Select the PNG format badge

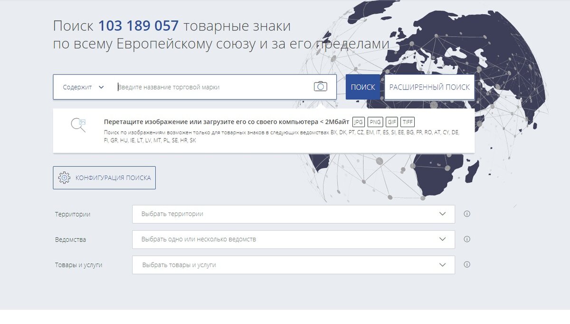point(374,121)
